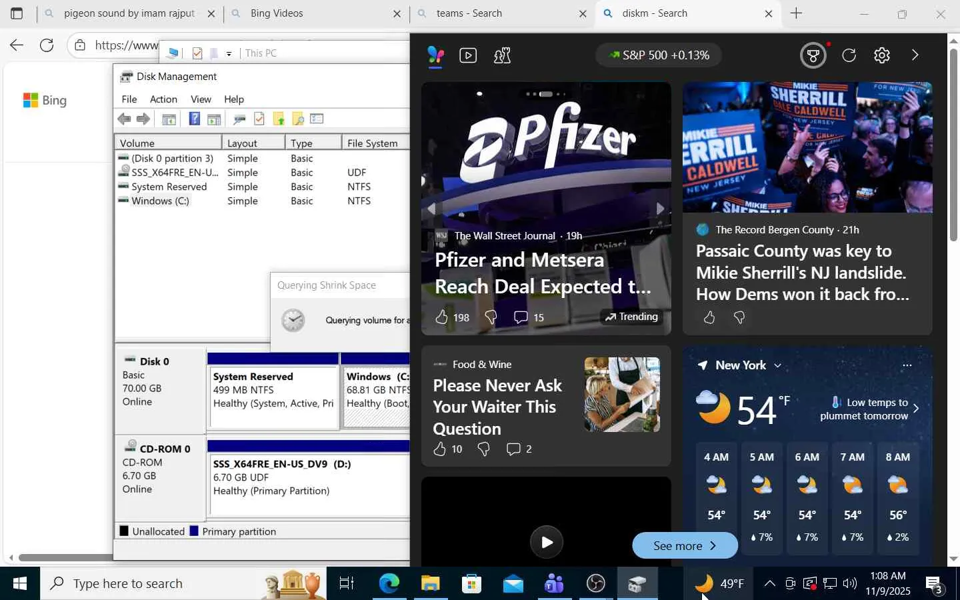Open the File menu in Disk Management
This screenshot has width=960, height=600.
coord(129,99)
